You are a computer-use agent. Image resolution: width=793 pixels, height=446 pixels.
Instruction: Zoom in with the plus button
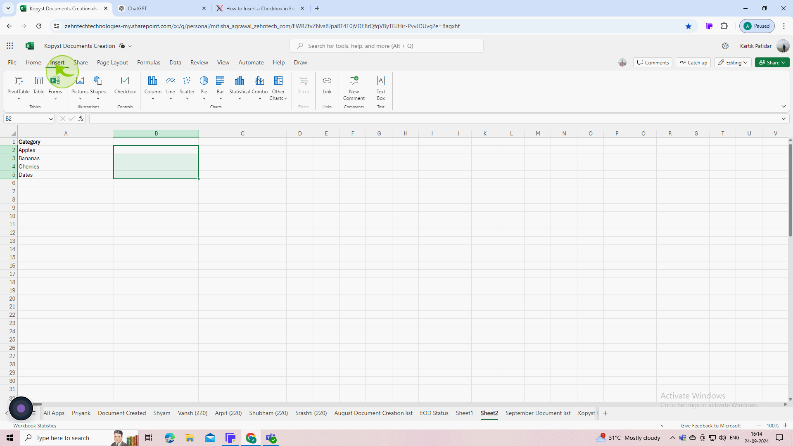coord(785,425)
